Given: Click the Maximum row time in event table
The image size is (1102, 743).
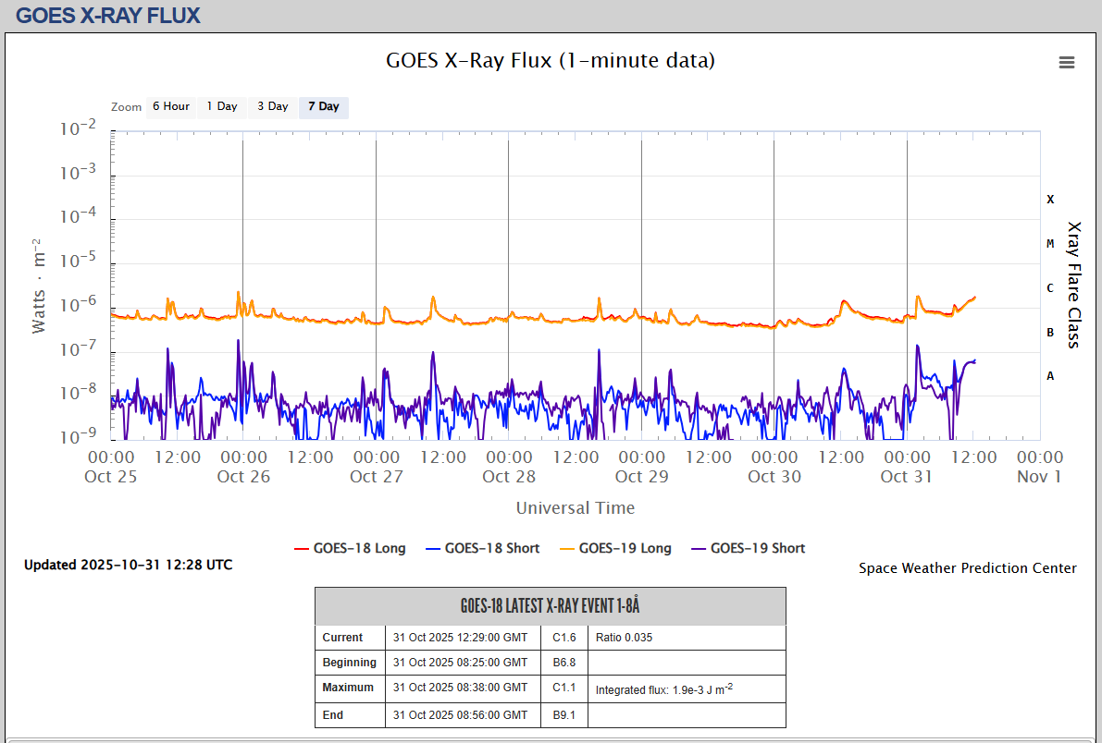Looking at the screenshot, I should (x=460, y=688).
